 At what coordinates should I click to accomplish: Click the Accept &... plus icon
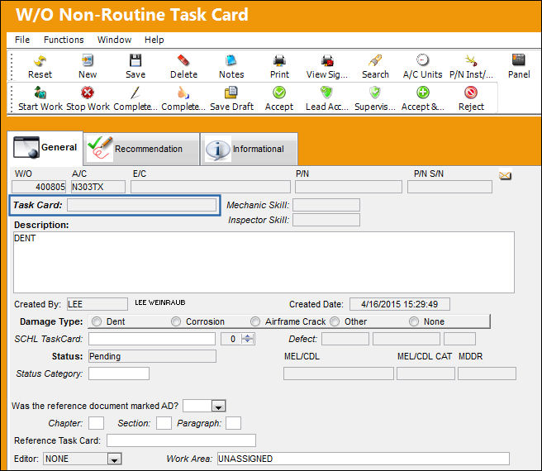pos(423,93)
